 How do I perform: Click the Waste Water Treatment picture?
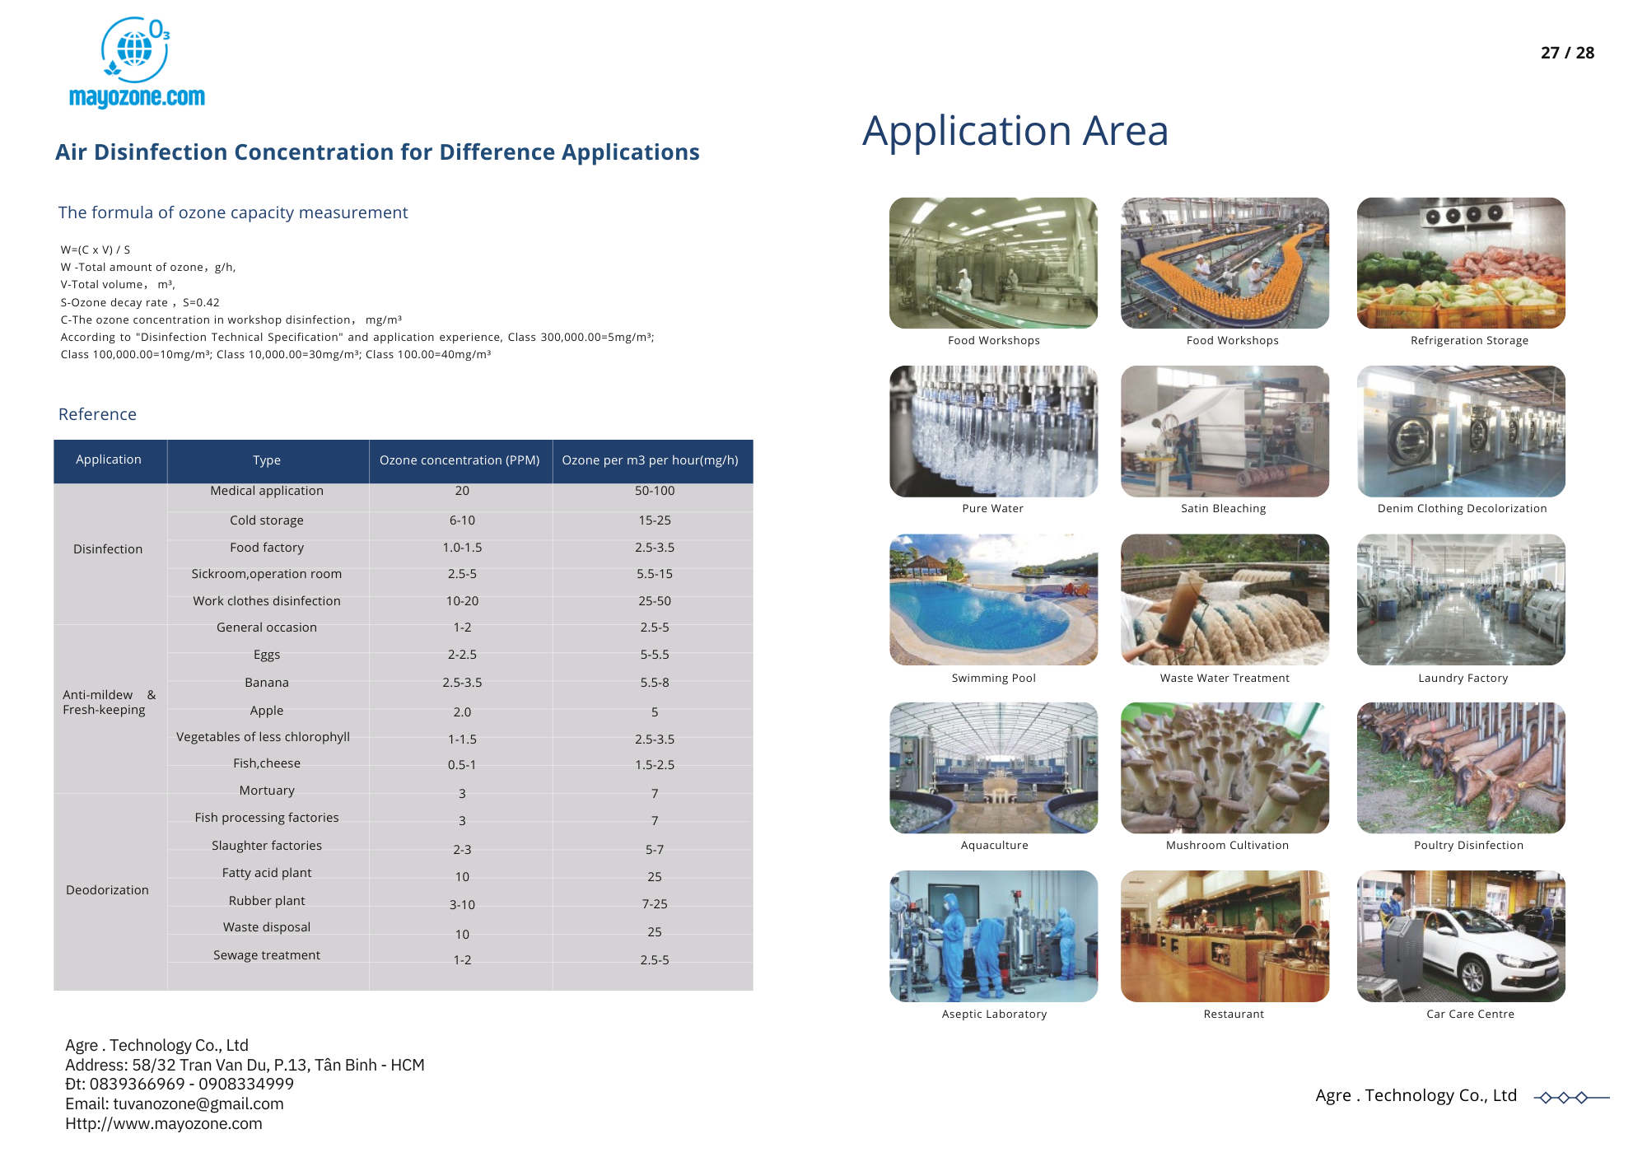tap(1225, 599)
